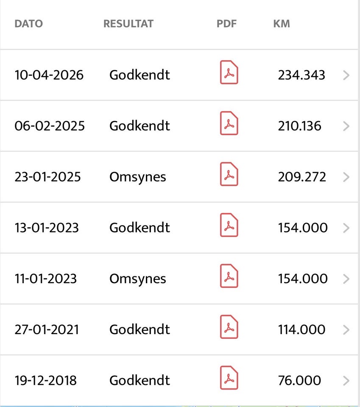Expand details arrow beside 210.136 km
Viewport: 360px width, 407px height.
coord(346,126)
